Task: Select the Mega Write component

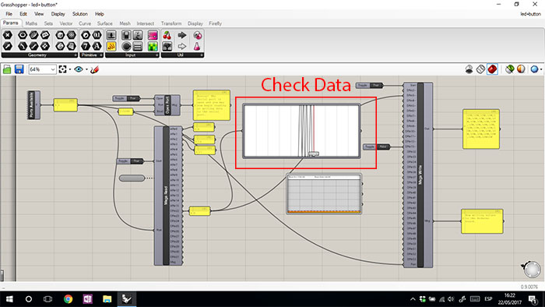Action: click(x=420, y=175)
